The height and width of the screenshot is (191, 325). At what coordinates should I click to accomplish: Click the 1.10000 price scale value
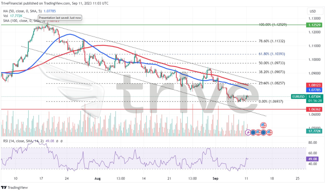pyautogui.click(x=315, y=59)
